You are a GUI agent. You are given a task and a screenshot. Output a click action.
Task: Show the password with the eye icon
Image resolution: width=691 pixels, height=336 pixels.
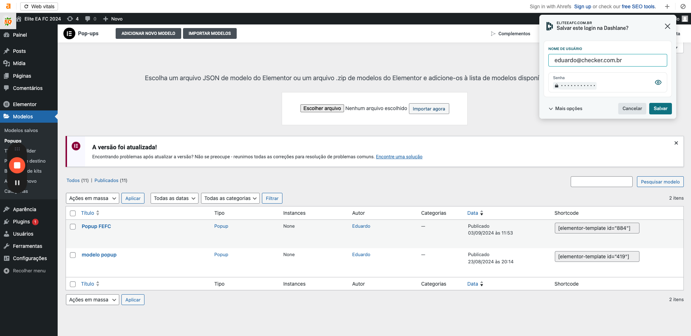pyautogui.click(x=658, y=82)
